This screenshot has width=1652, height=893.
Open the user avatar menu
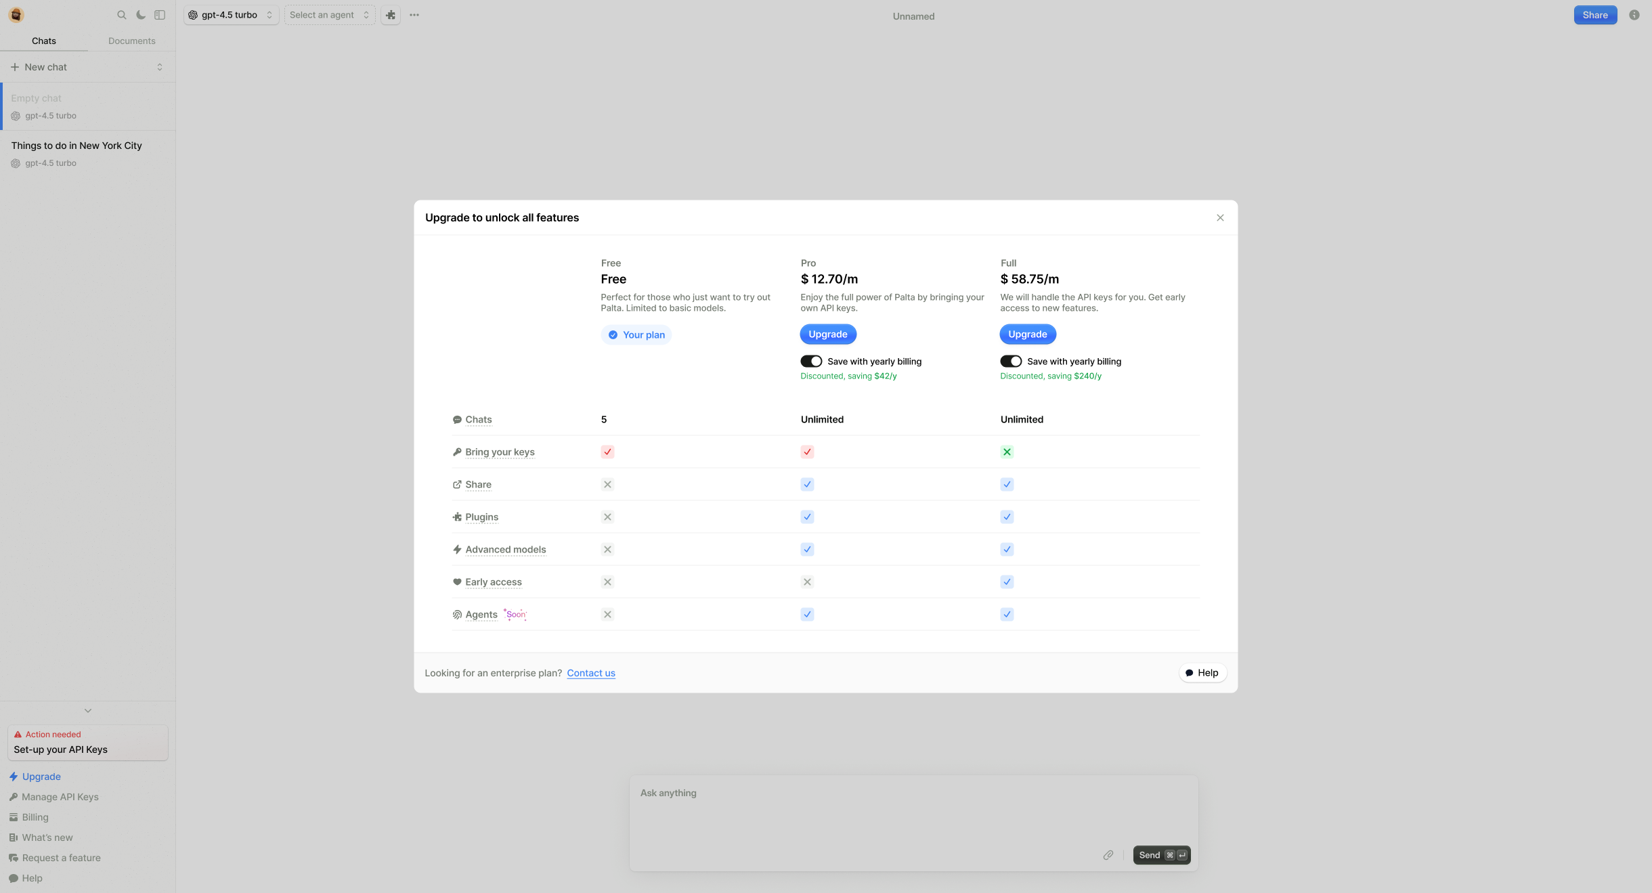coord(16,15)
